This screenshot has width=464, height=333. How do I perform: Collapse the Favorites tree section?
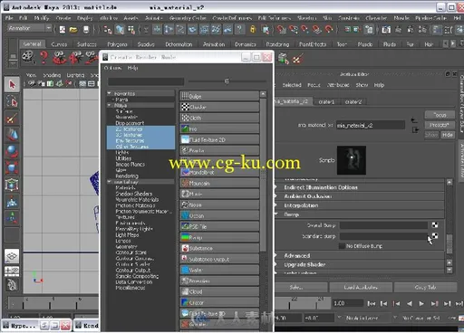tap(110, 93)
